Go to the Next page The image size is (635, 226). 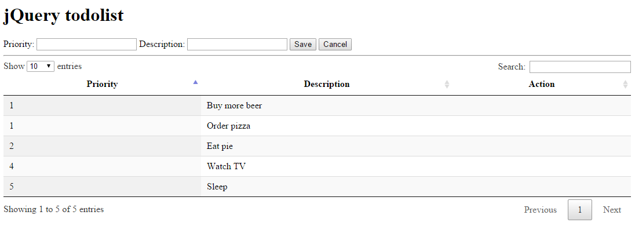pyautogui.click(x=612, y=210)
